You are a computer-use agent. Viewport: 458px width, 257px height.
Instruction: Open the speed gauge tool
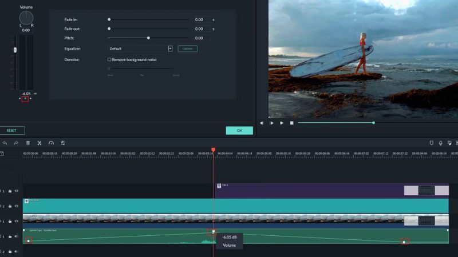click(51, 143)
